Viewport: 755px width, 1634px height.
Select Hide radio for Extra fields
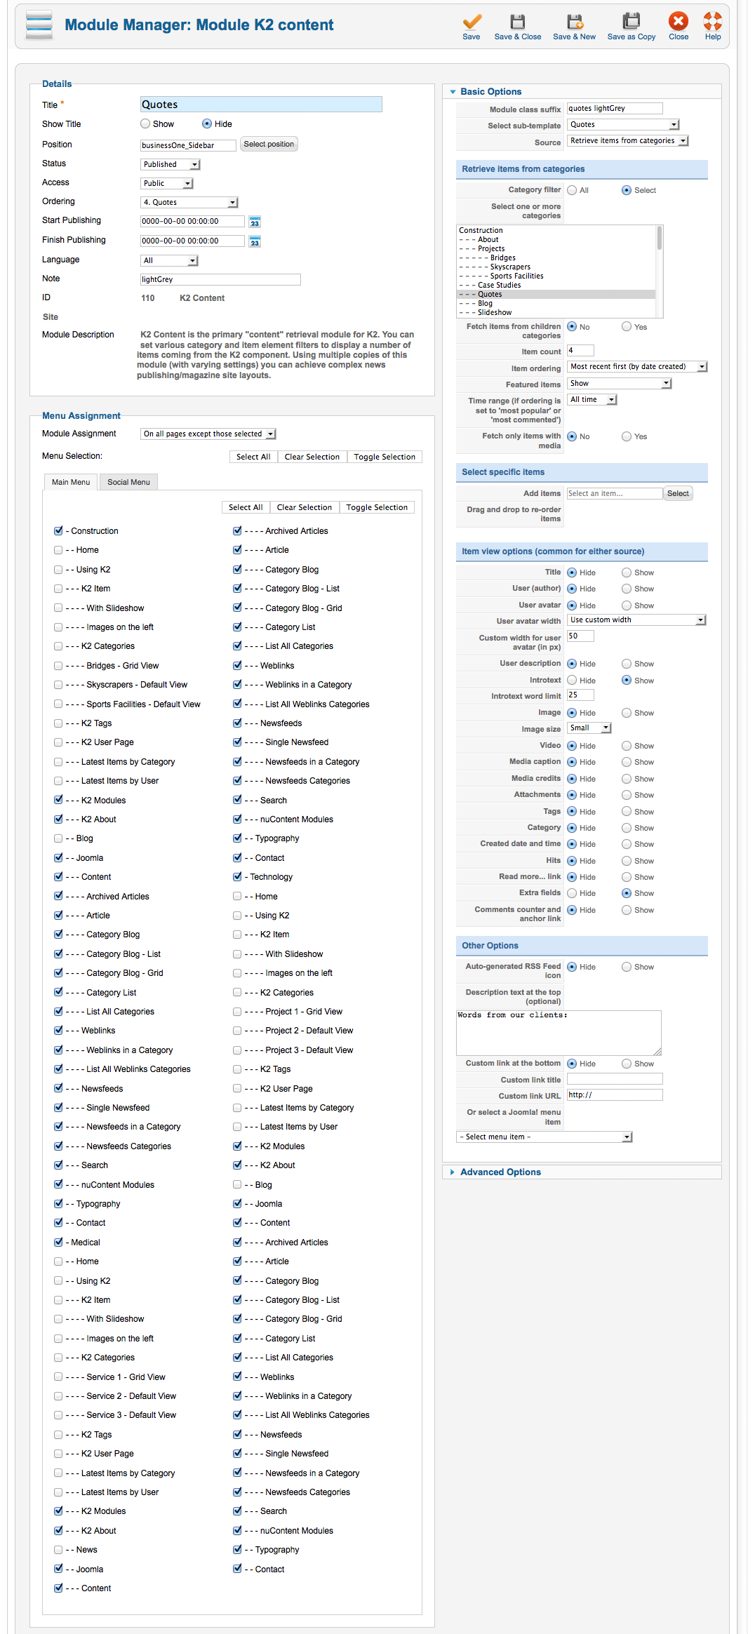573,893
